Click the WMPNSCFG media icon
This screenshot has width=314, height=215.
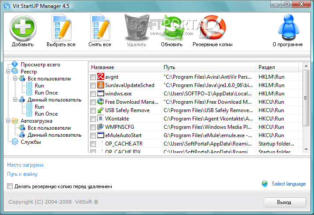pyautogui.click(x=101, y=127)
